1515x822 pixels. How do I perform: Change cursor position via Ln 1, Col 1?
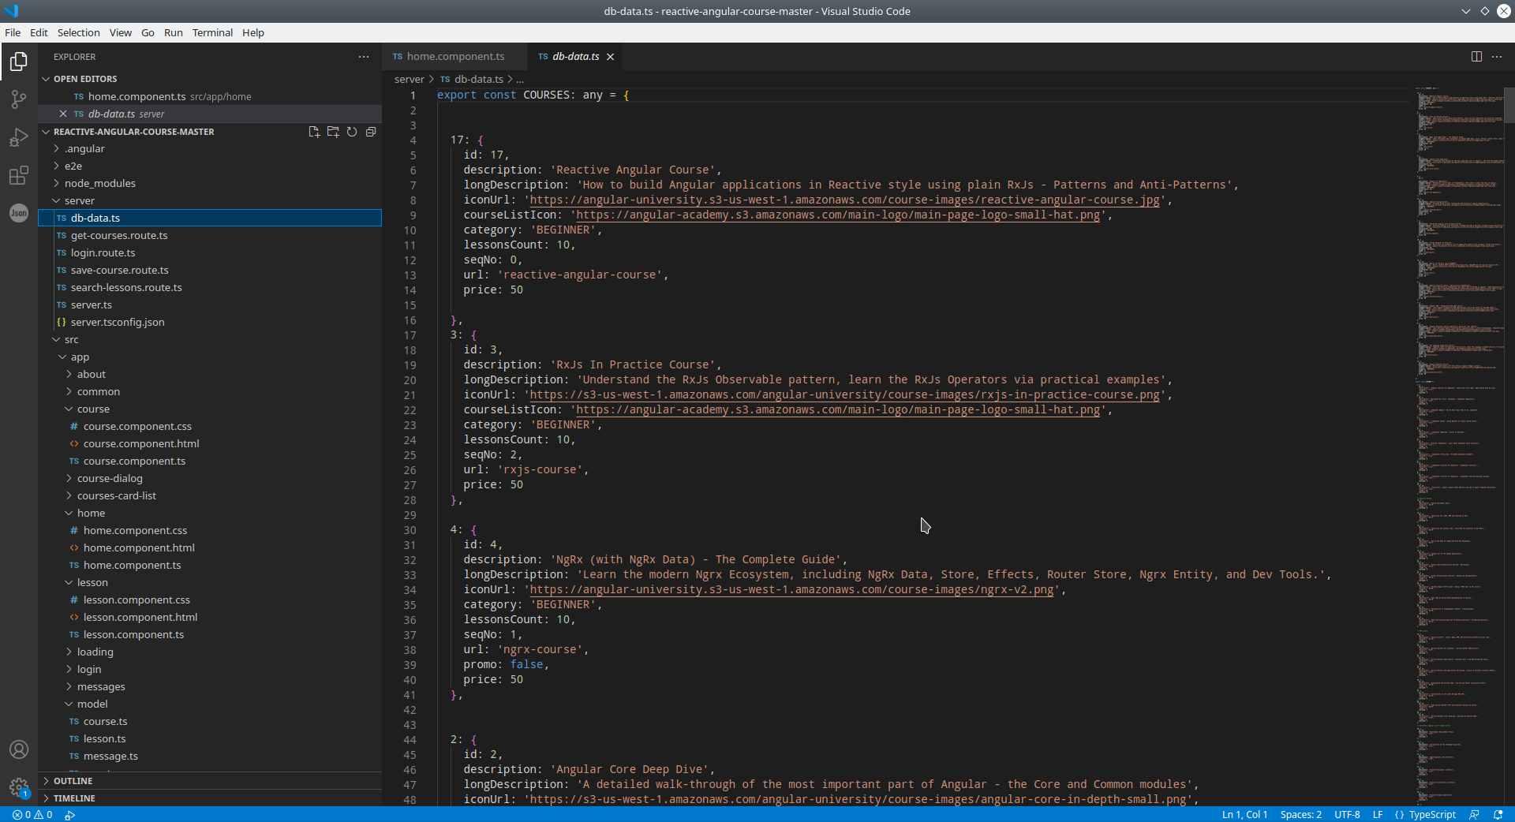pyautogui.click(x=1244, y=814)
